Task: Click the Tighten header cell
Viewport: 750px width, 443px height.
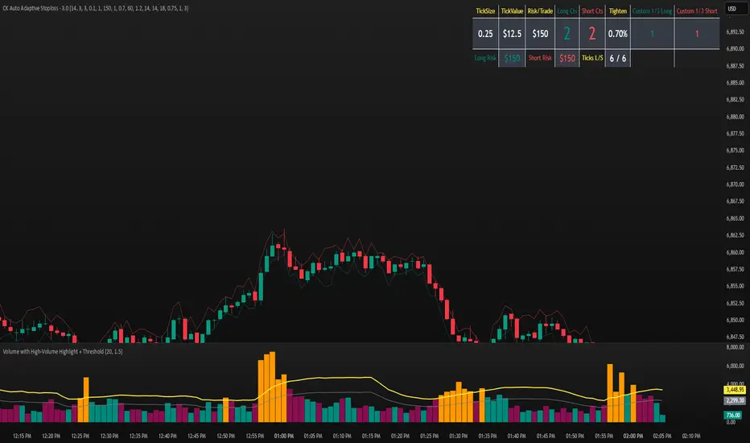Action: [617, 11]
